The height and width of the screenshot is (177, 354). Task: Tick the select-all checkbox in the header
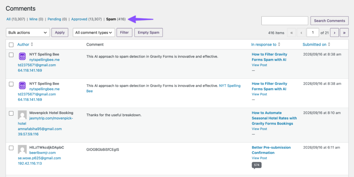pyautogui.click(x=11, y=45)
